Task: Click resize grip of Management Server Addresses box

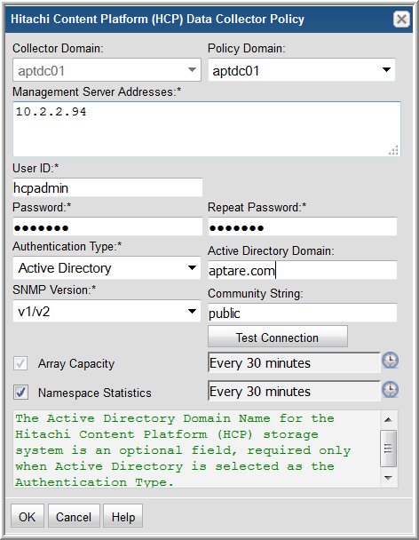Action: (x=393, y=150)
